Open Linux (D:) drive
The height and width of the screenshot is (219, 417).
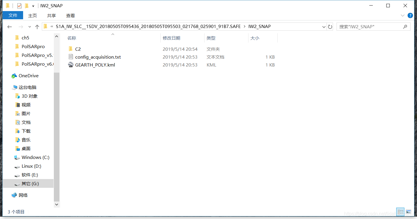31,166
